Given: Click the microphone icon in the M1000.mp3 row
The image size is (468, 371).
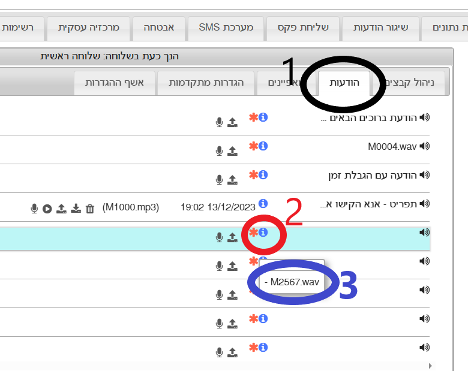Looking at the screenshot, I should click(x=34, y=209).
